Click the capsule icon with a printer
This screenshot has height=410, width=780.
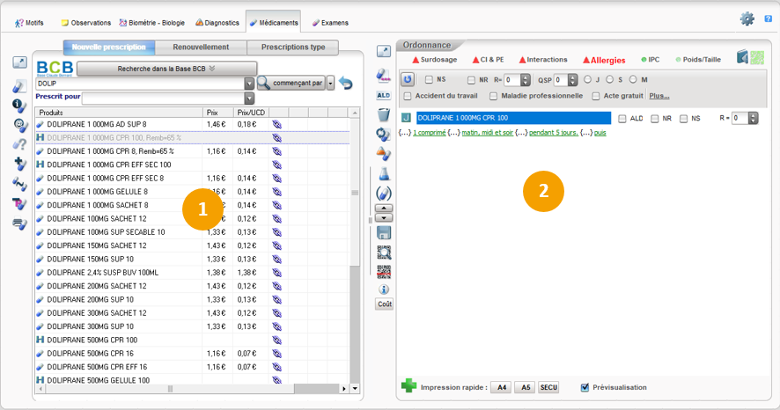pos(19,224)
